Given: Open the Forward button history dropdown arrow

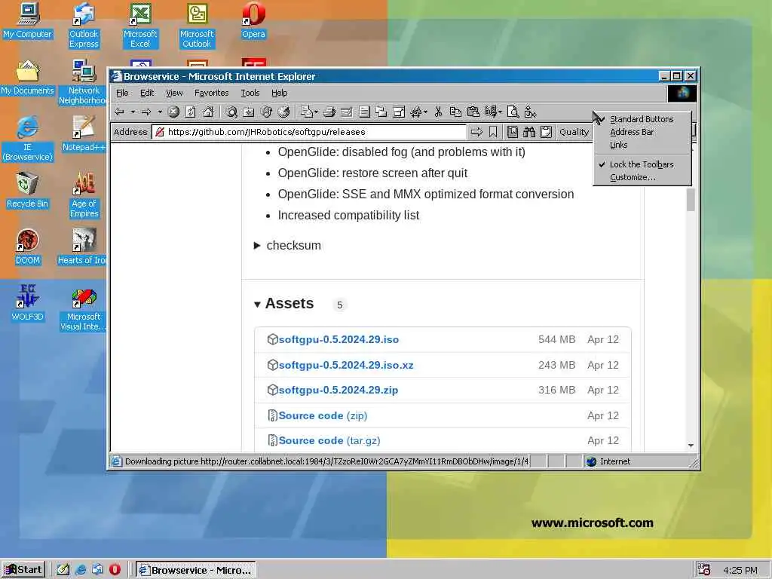Looking at the screenshot, I should point(160,112).
